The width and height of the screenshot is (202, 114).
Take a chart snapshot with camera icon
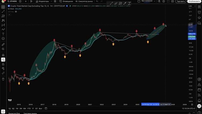click(173, 1)
